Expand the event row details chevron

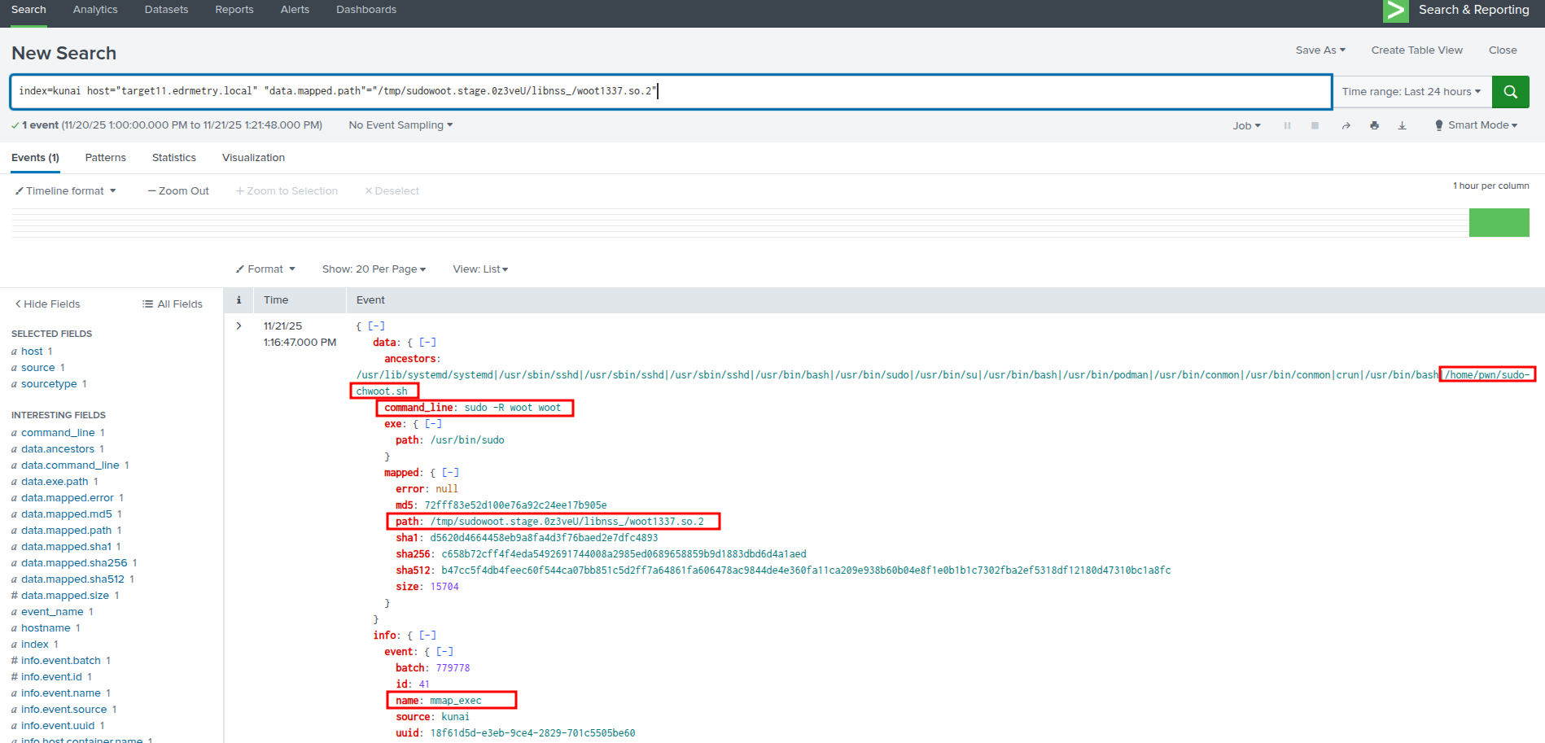(239, 326)
